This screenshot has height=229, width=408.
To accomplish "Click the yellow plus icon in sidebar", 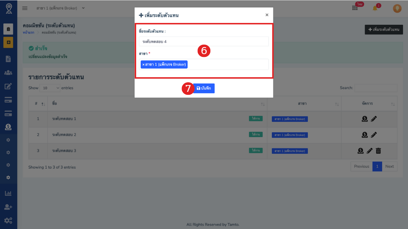I will [x=8, y=42].
